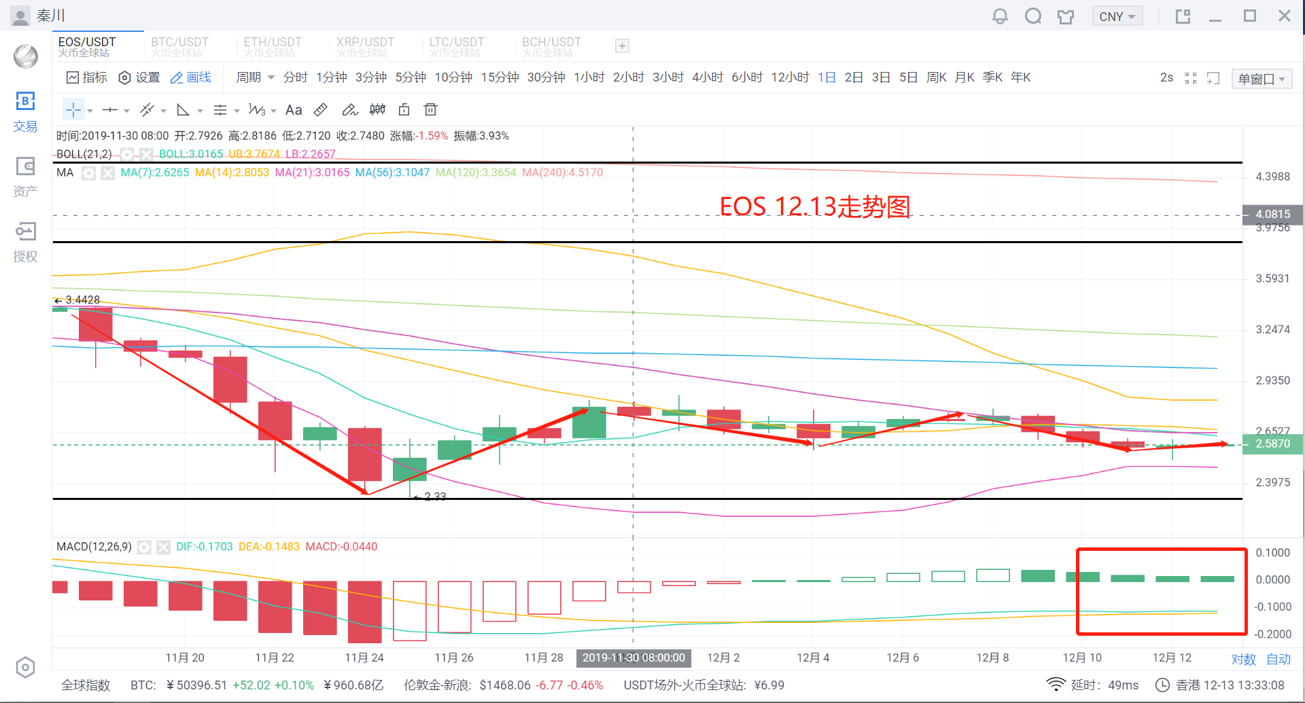Screen dimensions: 1305x703
Task: Toggle the 画线 drawing tools button
Action: coord(191,77)
